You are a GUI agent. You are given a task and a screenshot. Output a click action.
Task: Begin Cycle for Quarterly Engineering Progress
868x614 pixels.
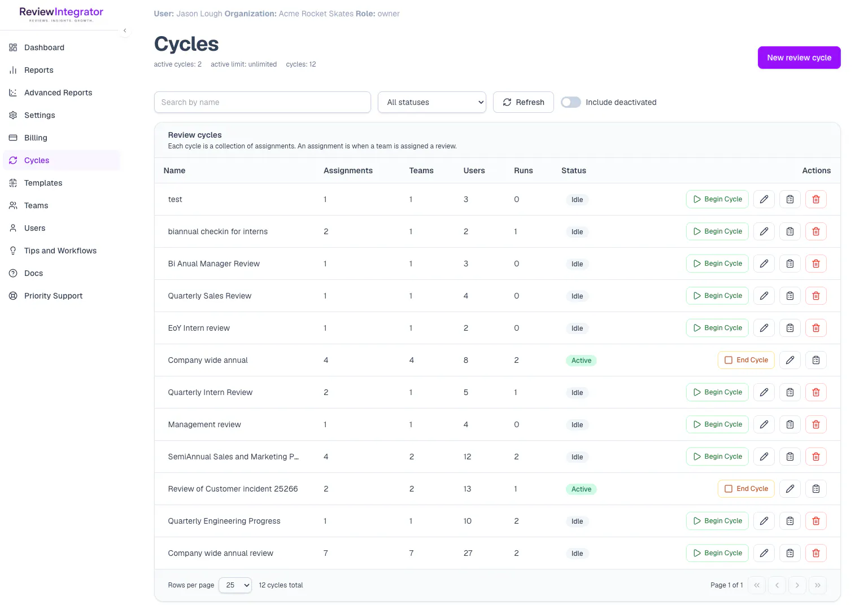pyautogui.click(x=717, y=521)
